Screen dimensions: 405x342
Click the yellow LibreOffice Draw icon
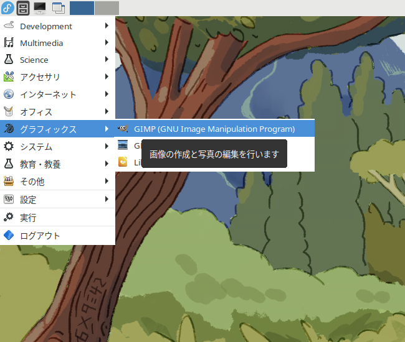point(123,162)
